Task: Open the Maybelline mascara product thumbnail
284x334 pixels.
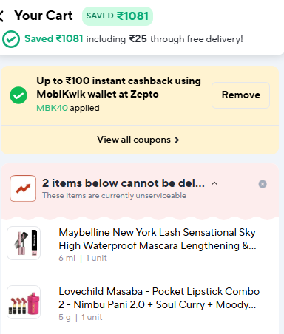Action: pos(24,243)
